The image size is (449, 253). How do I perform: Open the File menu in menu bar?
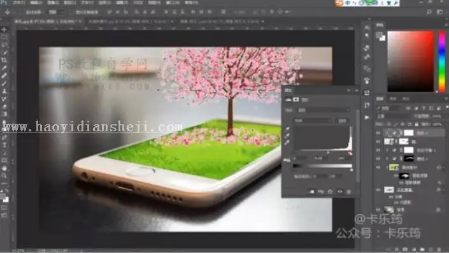pos(19,3)
